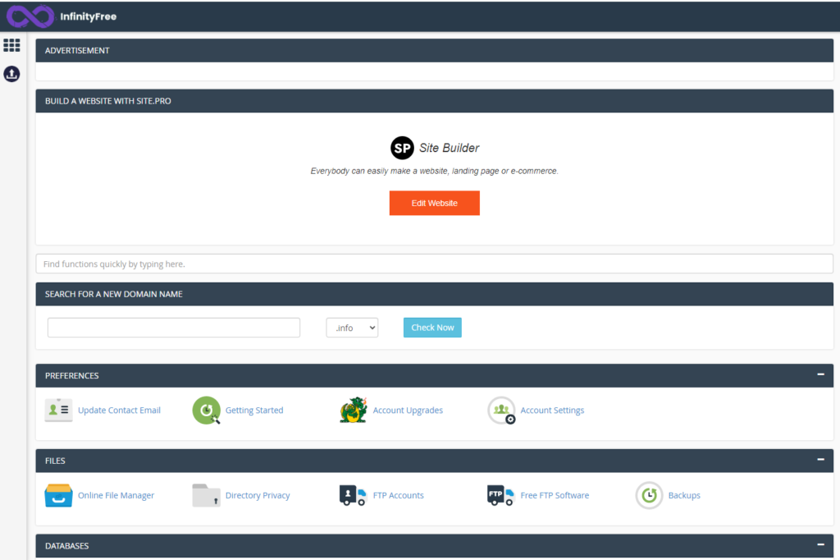
Task: Open the grid apps menu icon
Action: (x=11, y=45)
